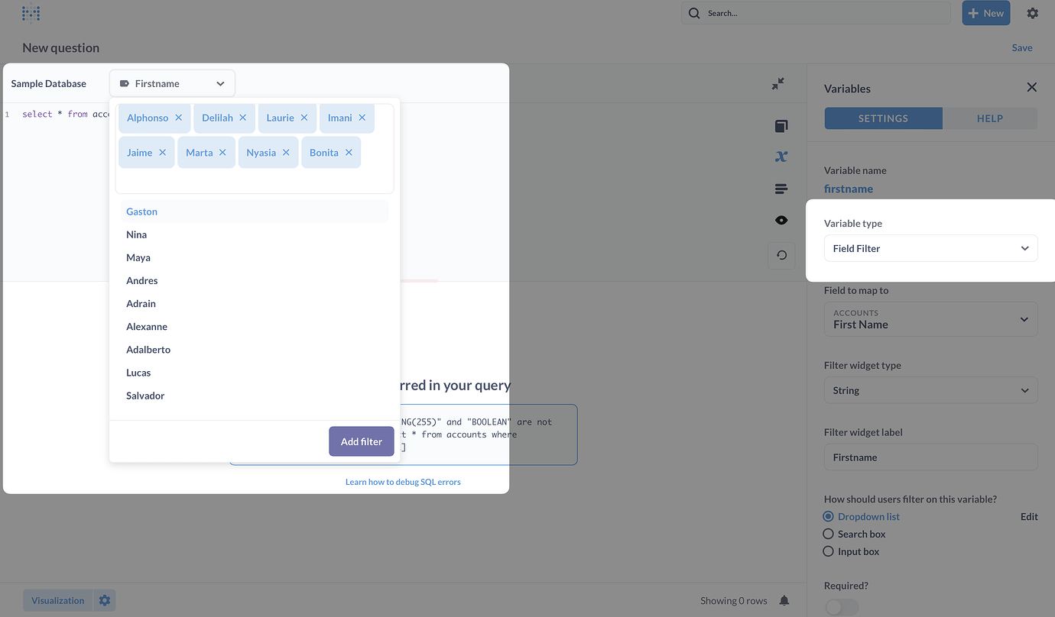Image resolution: width=1055 pixels, height=617 pixels.
Task: Select the Input box filter option
Action: [828, 551]
